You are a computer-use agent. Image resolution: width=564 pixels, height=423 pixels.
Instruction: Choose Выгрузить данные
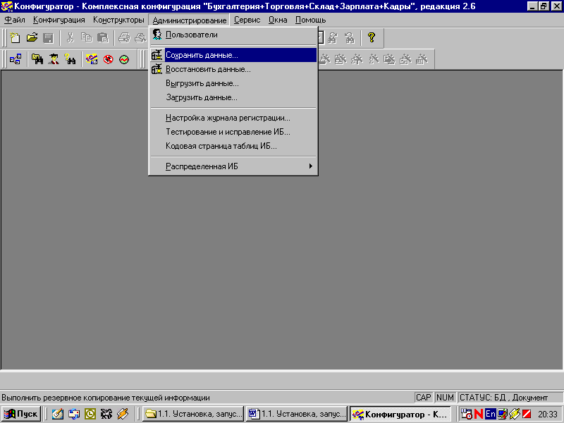pos(233,83)
